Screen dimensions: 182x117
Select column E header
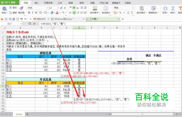point(79,28)
